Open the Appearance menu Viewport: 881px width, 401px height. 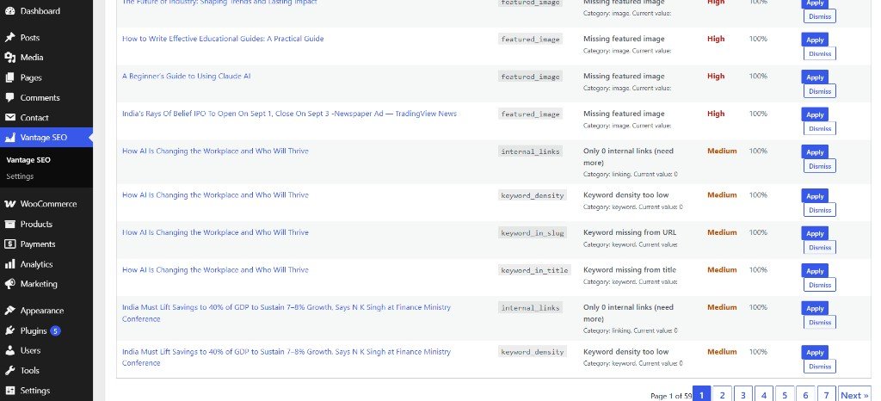coord(46,311)
